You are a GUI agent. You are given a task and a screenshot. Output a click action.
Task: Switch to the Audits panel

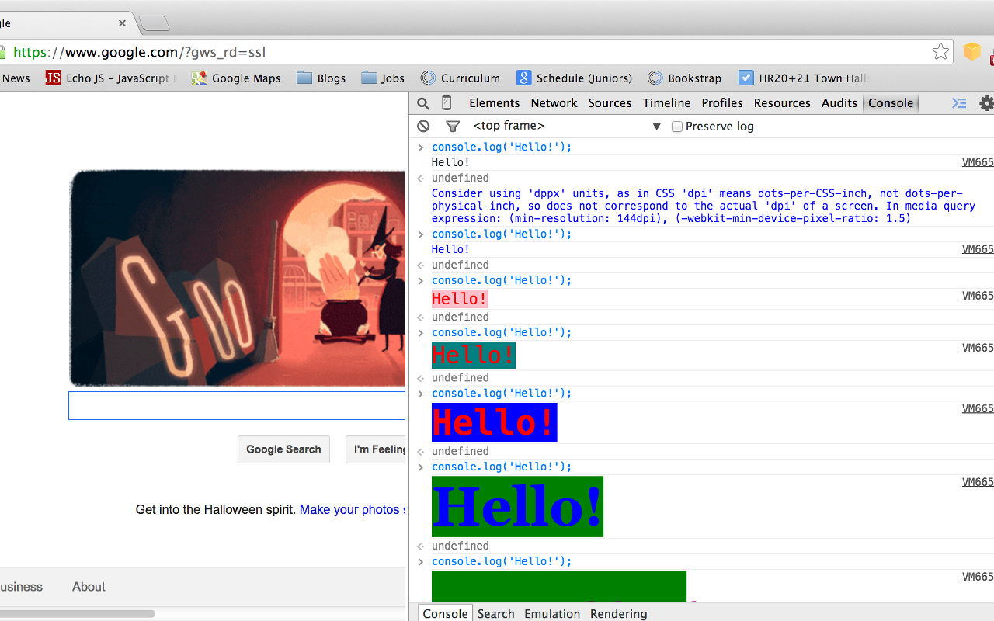(839, 102)
